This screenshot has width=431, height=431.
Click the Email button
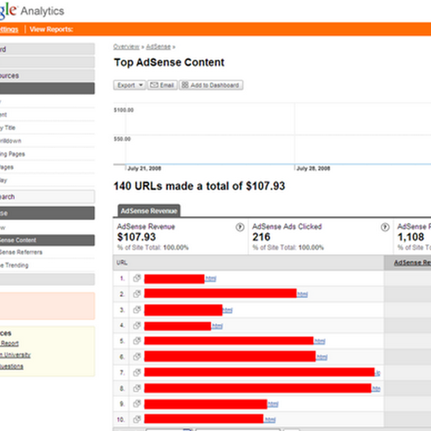[163, 85]
